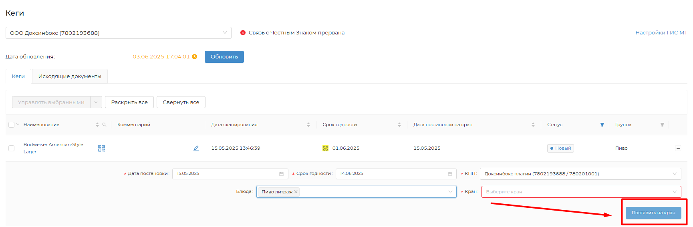Open the Кран selection dropdown
The width and height of the screenshot is (693, 227).
coord(581,192)
